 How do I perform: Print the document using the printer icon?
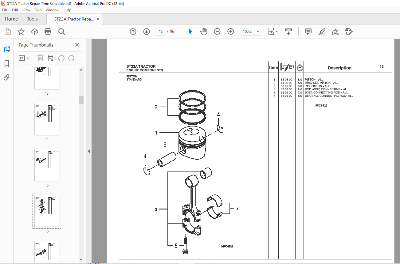coord(48,32)
